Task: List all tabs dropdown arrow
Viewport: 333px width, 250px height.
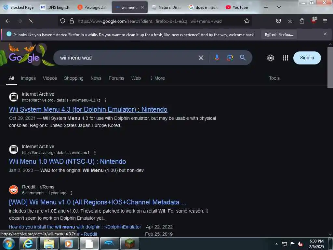Action: (x=279, y=7)
